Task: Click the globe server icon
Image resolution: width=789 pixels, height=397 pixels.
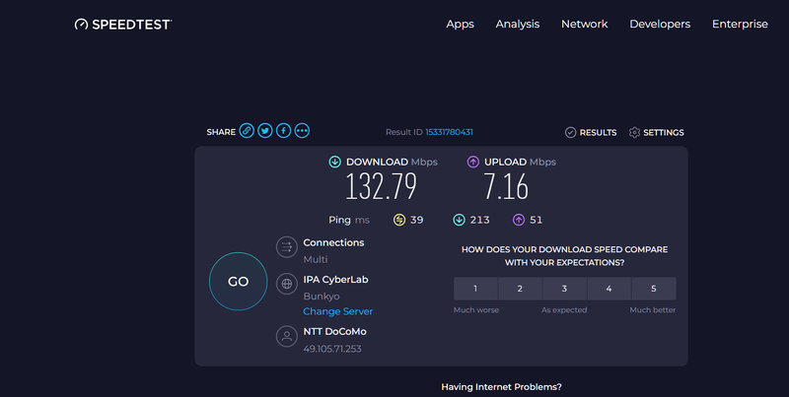Action: (286, 285)
